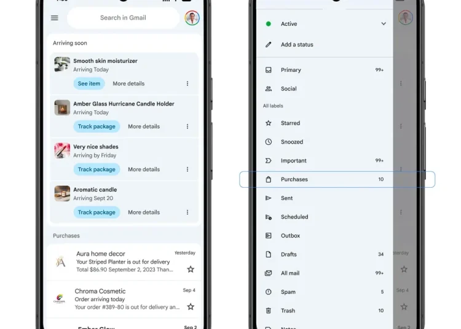
Task: Tap the Aromatic candle thumbnail
Action: click(x=62, y=193)
